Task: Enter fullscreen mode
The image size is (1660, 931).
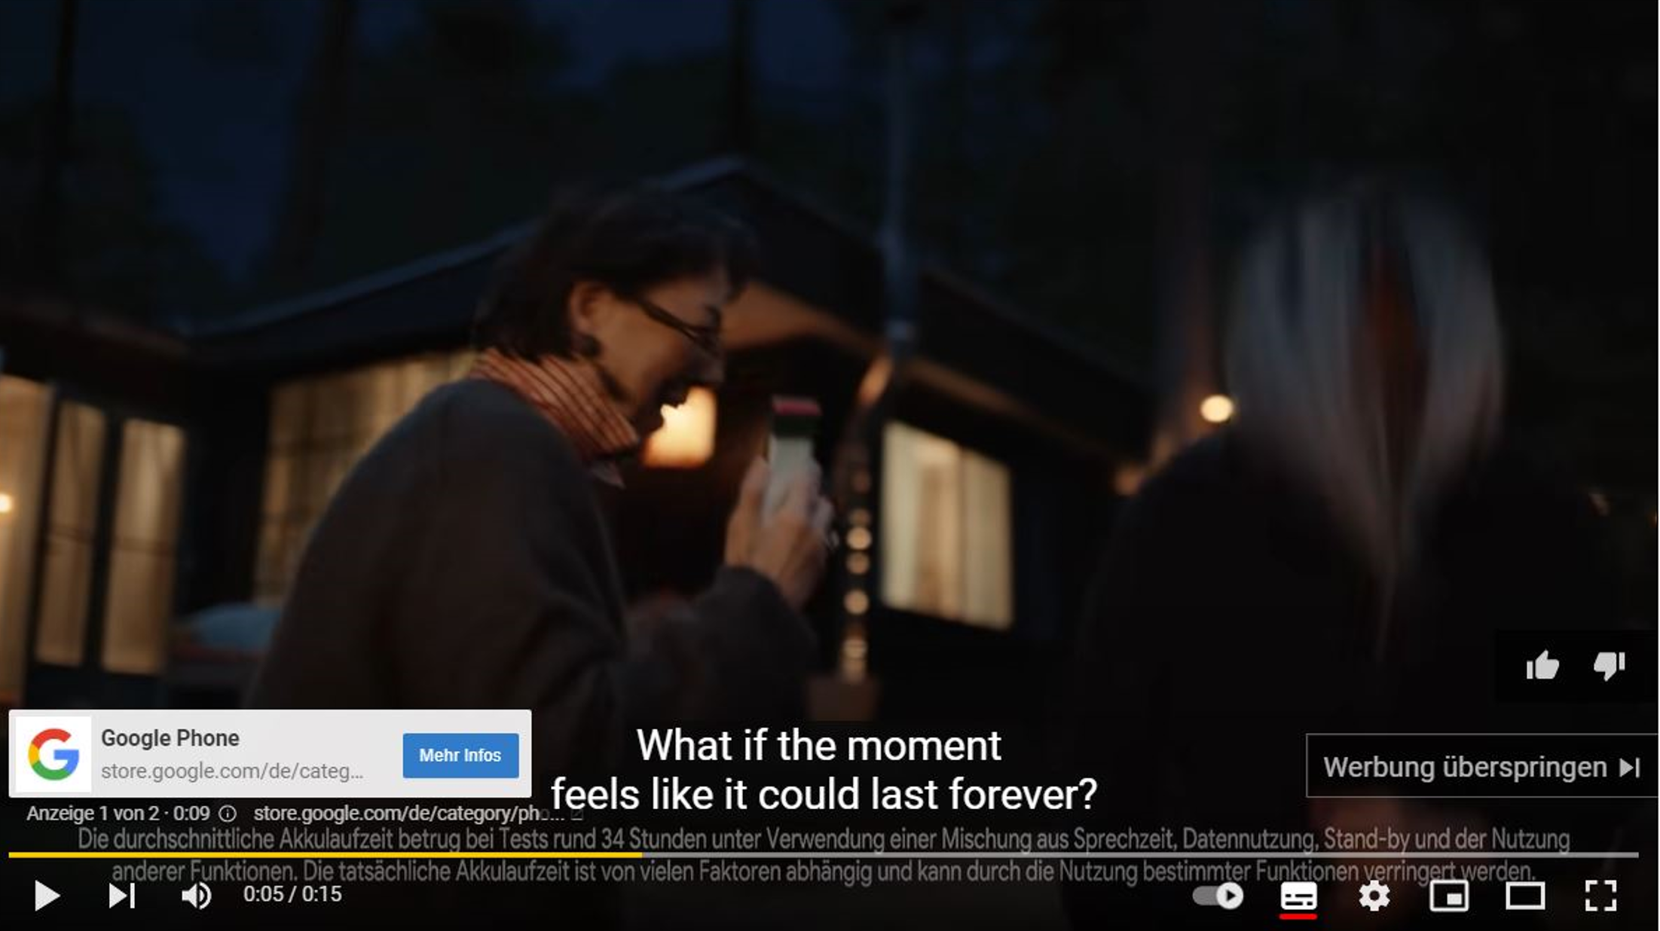Action: click(1600, 896)
